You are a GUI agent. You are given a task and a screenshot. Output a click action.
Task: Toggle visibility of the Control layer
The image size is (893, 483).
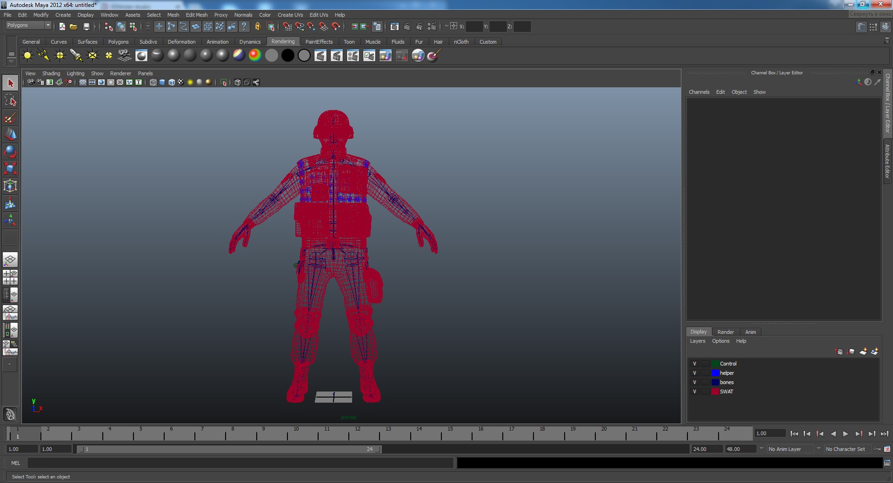point(694,364)
